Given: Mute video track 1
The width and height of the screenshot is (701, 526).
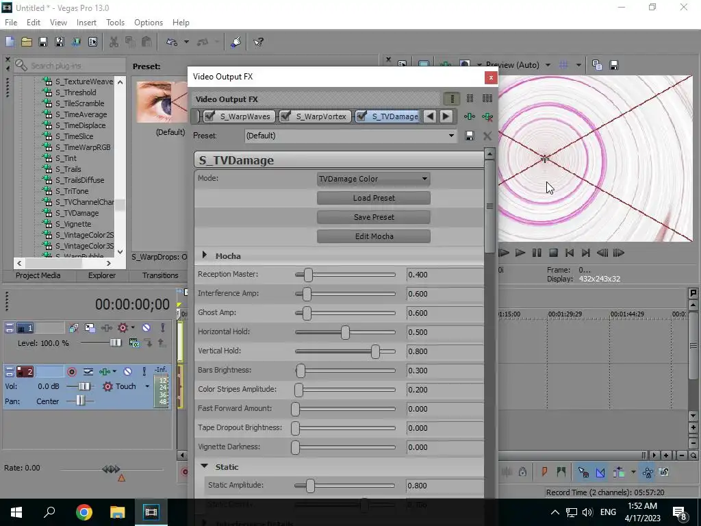Looking at the screenshot, I should 146,328.
